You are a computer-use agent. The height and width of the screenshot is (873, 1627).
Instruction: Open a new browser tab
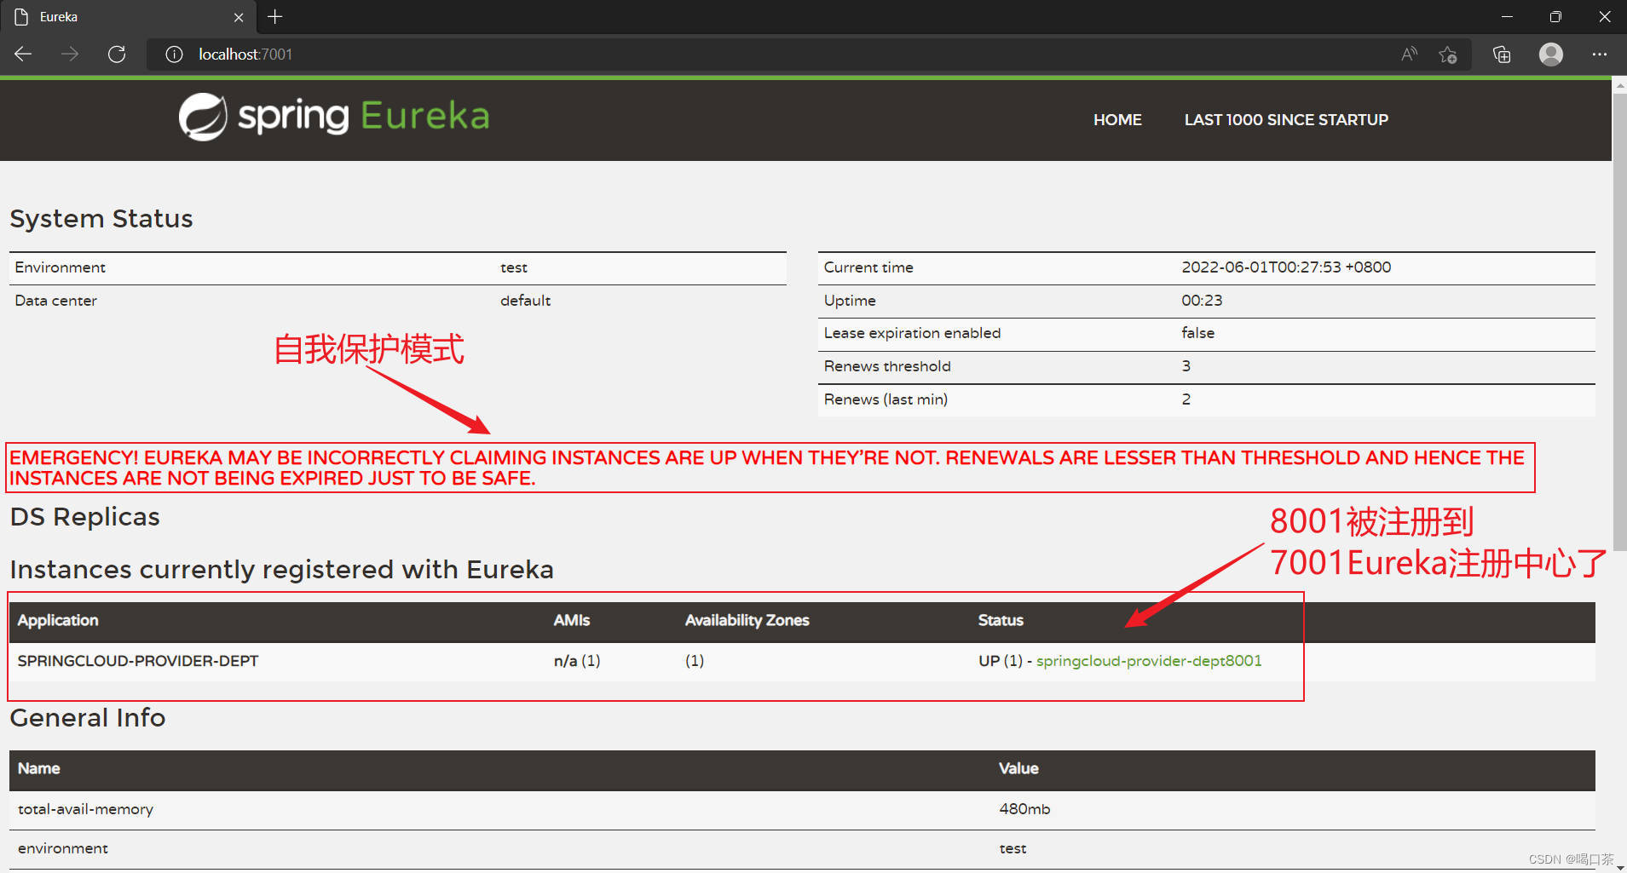tap(274, 16)
